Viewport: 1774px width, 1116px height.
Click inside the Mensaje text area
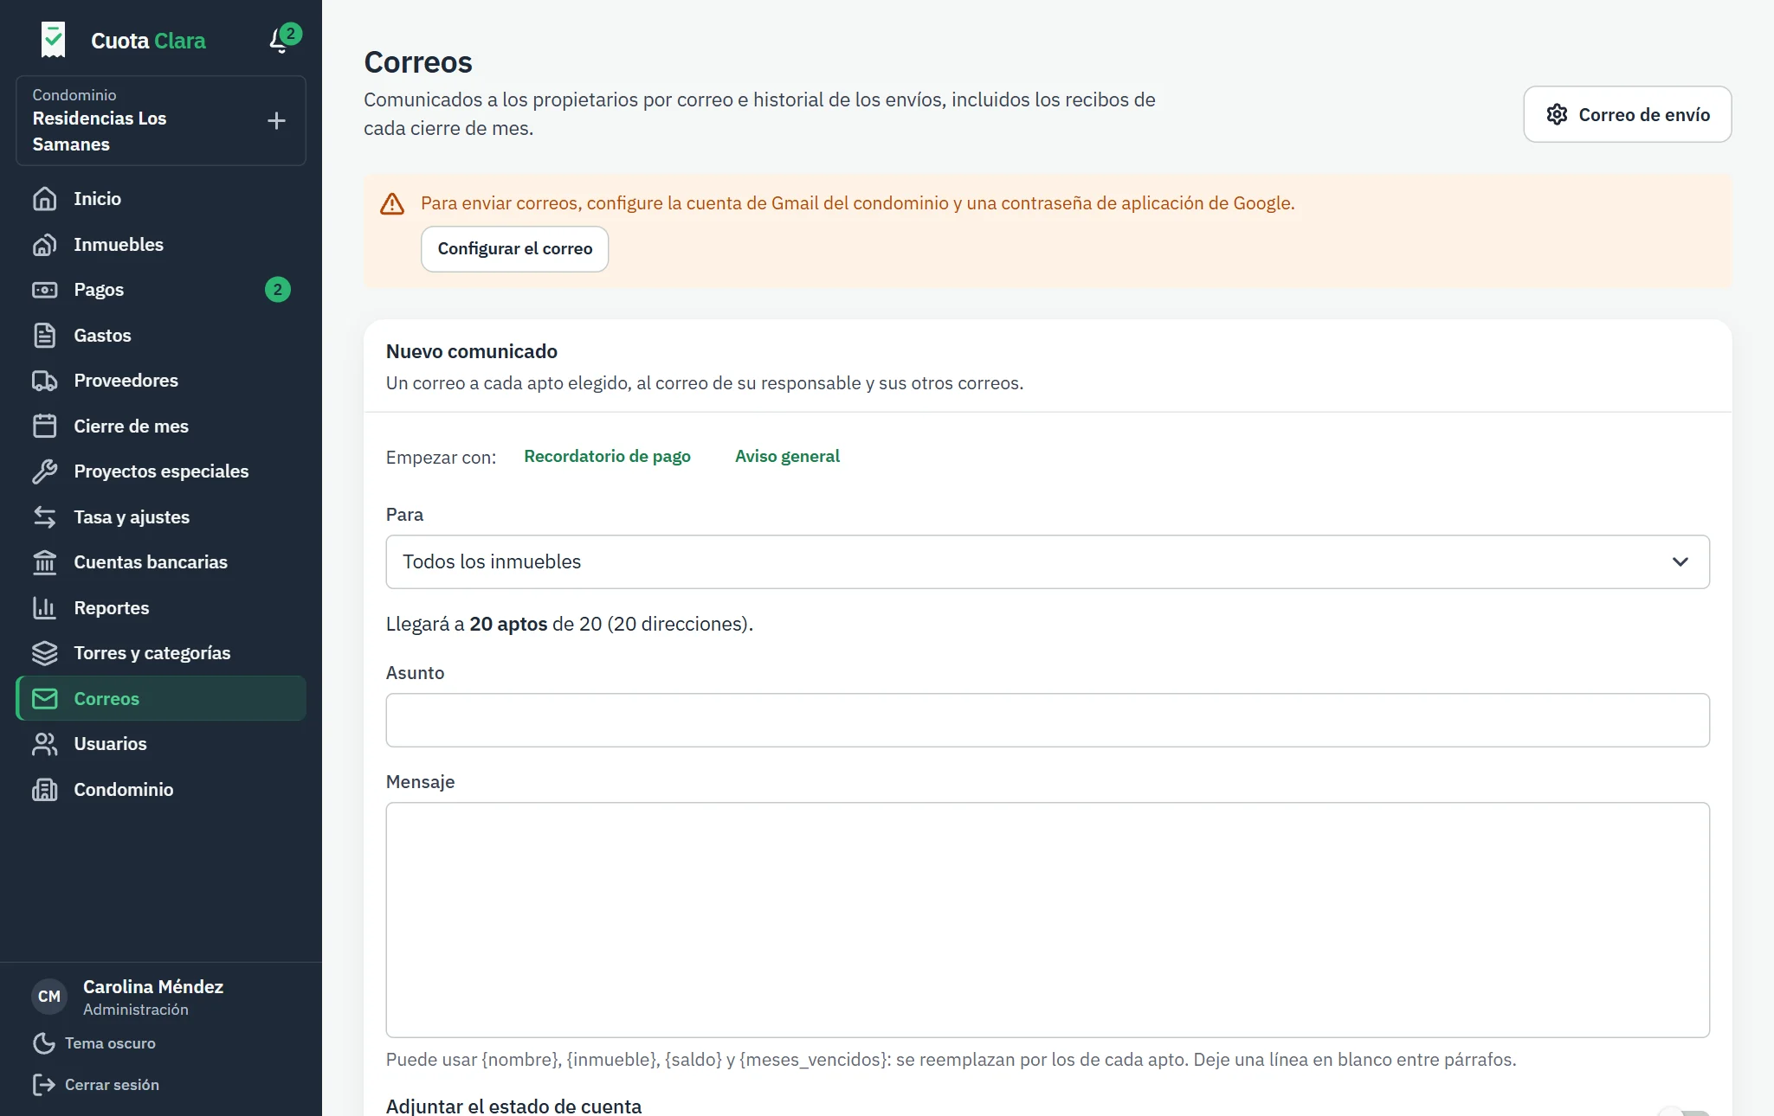coord(1048,920)
